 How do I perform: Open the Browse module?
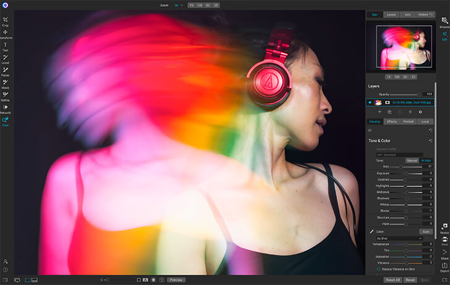(x=444, y=23)
